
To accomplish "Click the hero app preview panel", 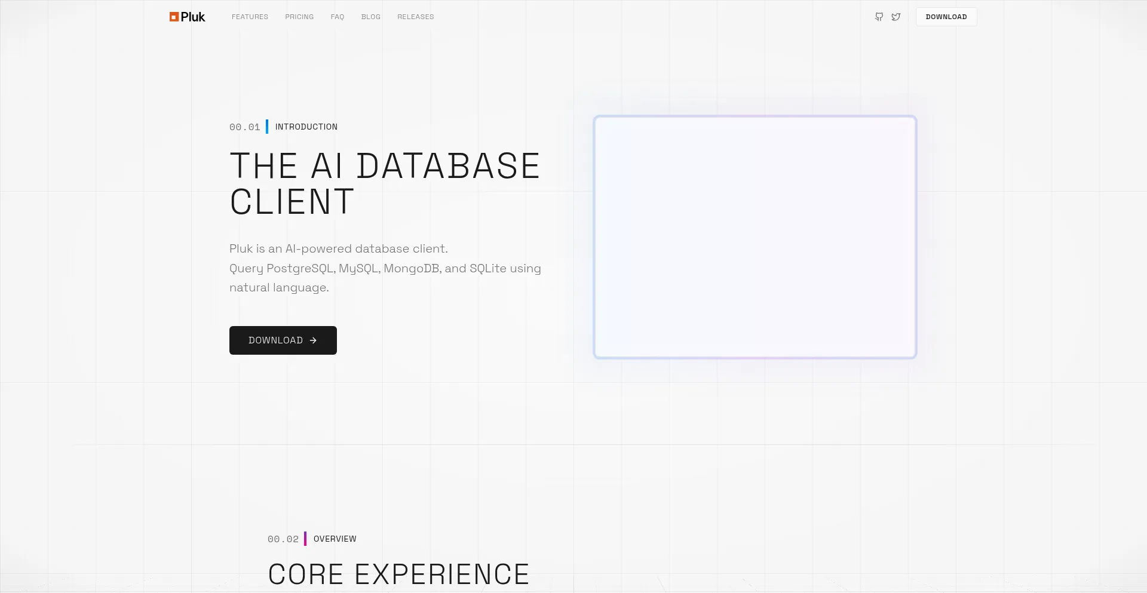I will 755,237.
